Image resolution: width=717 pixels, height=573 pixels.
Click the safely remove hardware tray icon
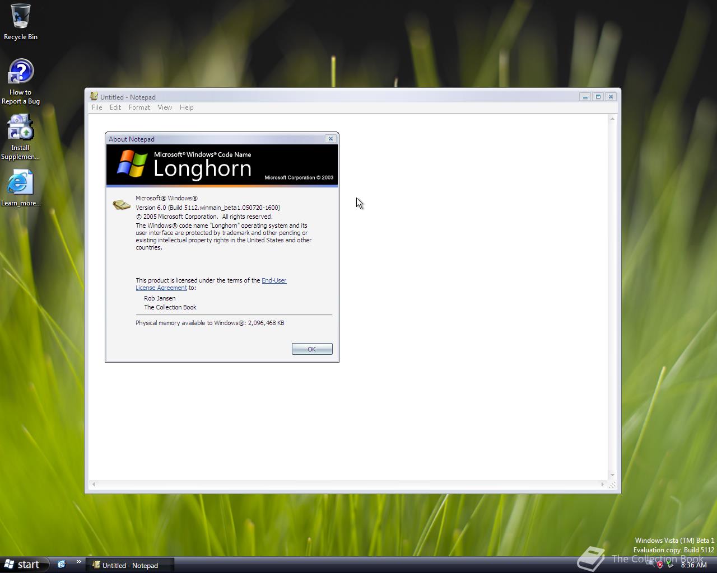pyautogui.click(x=670, y=565)
